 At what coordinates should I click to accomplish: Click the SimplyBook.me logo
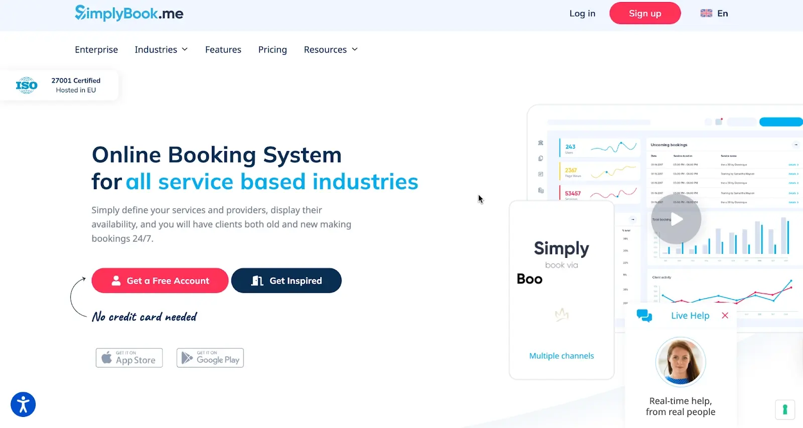tap(129, 13)
